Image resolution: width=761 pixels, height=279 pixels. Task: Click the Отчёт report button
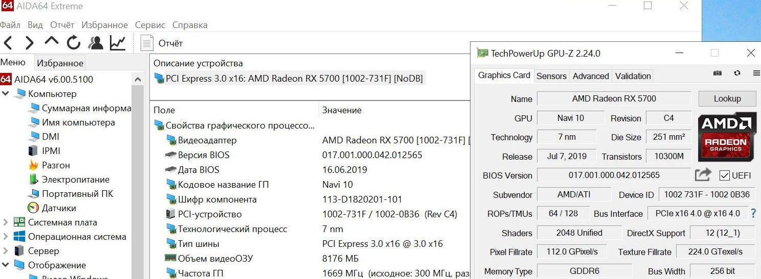coord(162,43)
